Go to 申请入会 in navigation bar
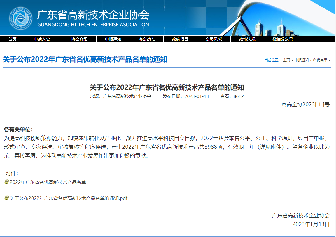Screen dimensions: 336x237 point(42,39)
